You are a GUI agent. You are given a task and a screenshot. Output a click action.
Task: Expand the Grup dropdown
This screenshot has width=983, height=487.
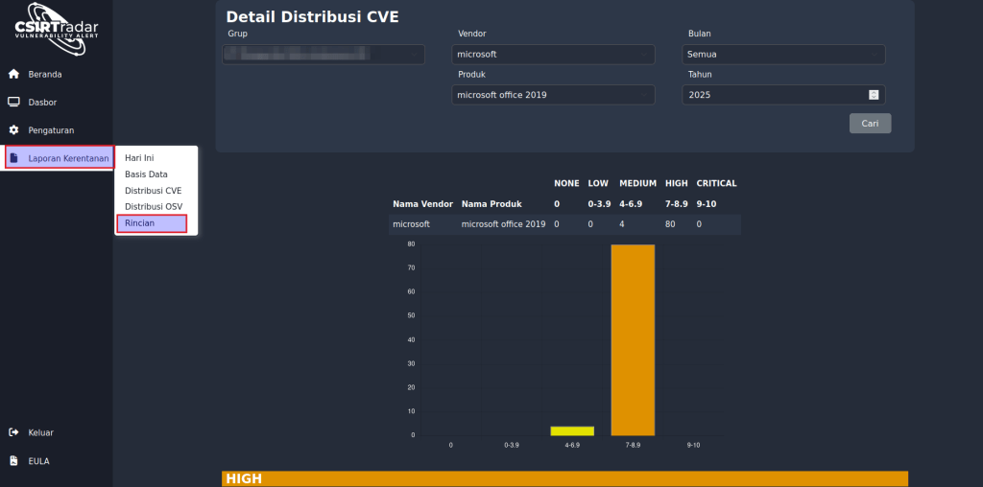[x=324, y=55]
